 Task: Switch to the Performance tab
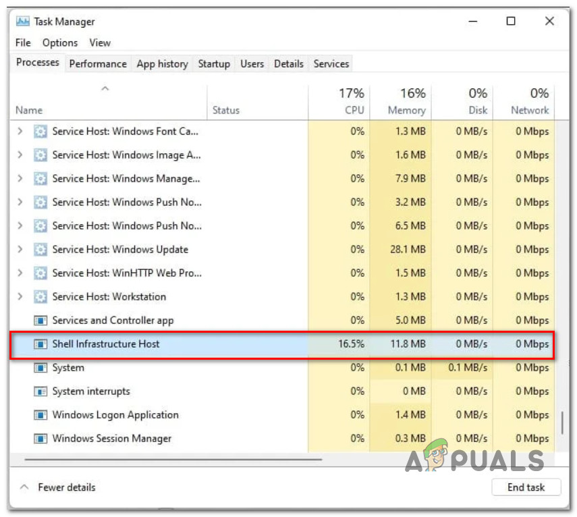(98, 63)
